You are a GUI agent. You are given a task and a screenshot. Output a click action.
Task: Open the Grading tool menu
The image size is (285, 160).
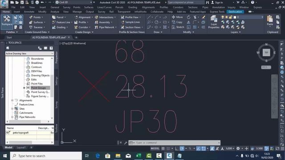(60, 27)
